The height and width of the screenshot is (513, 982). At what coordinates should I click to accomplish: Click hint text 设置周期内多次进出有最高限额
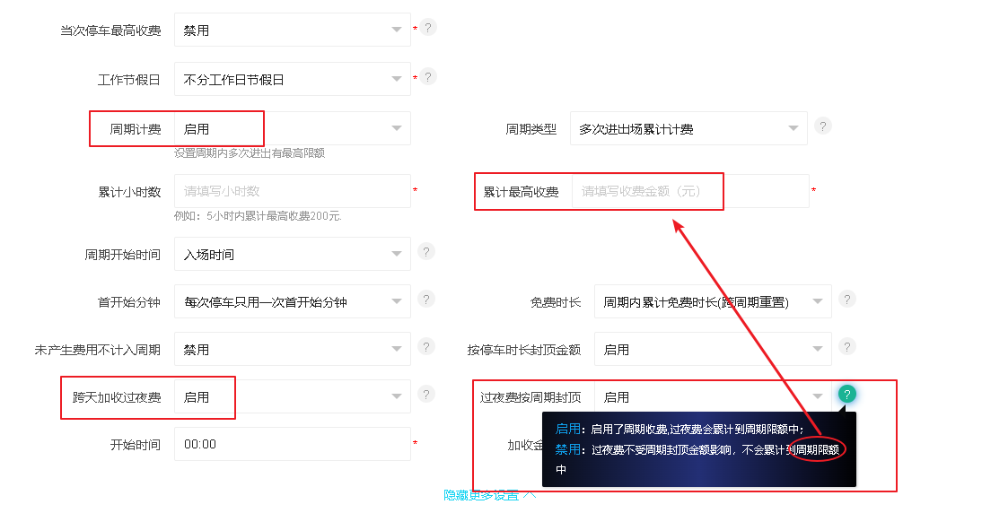[x=250, y=153]
